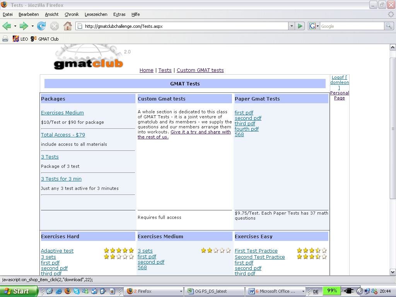
Task: Launch Skype from quick launch bar
Action: click(76, 291)
